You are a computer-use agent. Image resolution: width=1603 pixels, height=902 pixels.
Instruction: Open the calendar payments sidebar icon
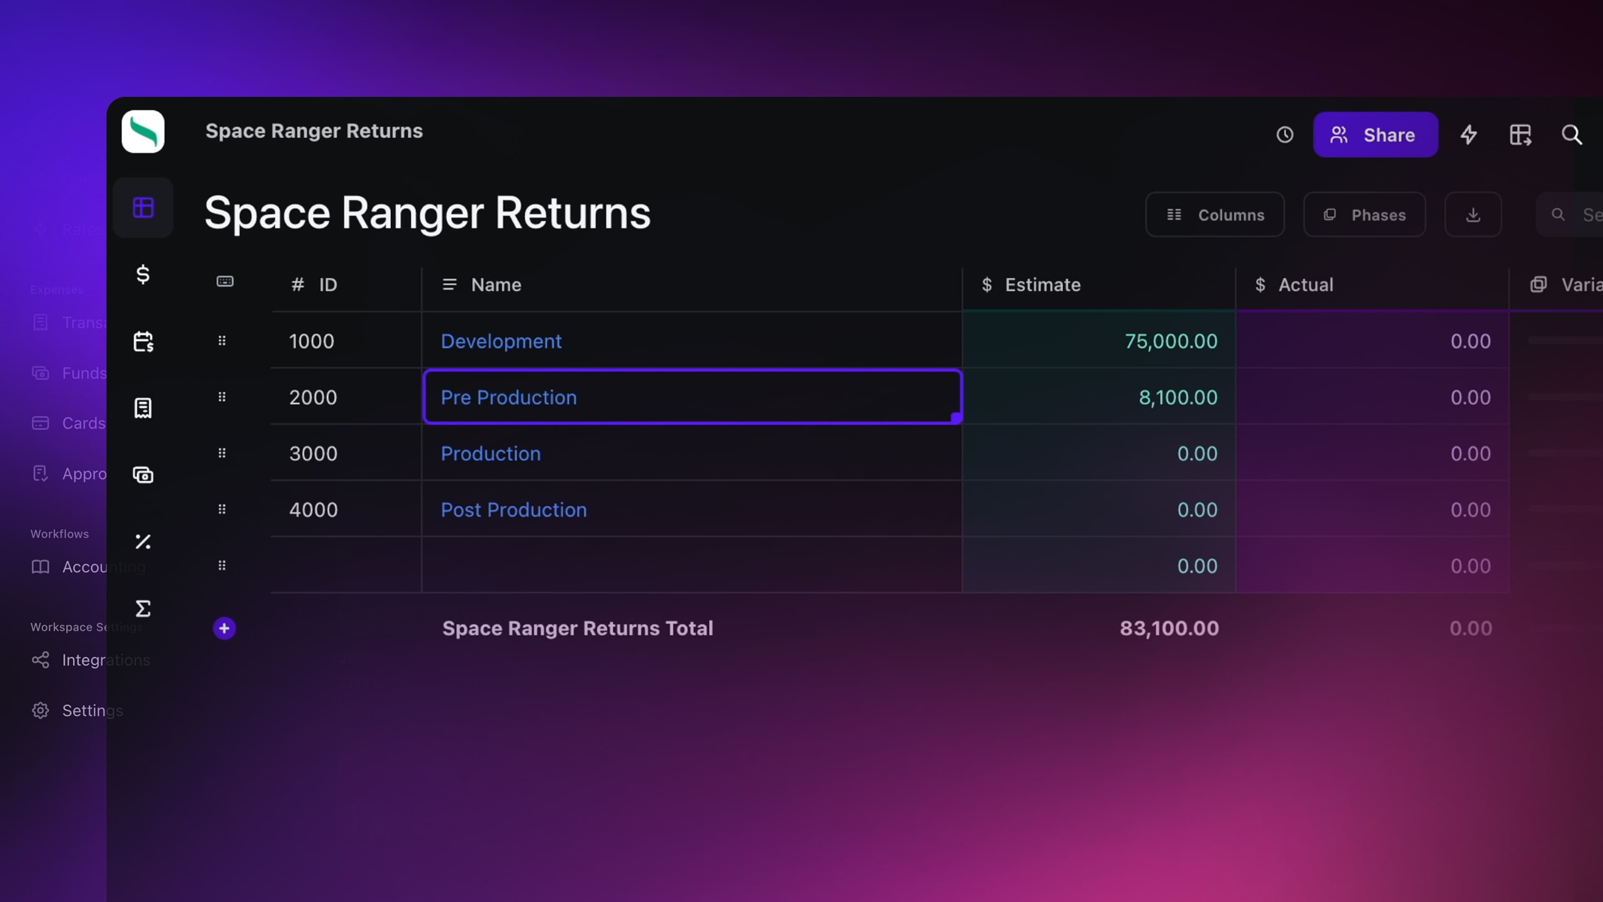click(x=143, y=342)
